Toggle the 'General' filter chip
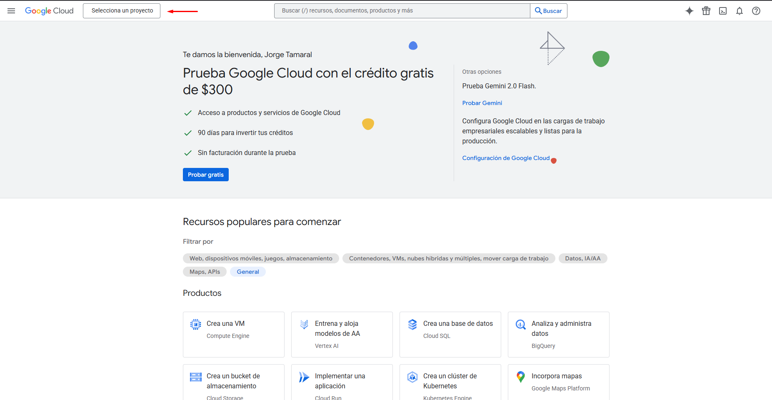 pyautogui.click(x=248, y=272)
